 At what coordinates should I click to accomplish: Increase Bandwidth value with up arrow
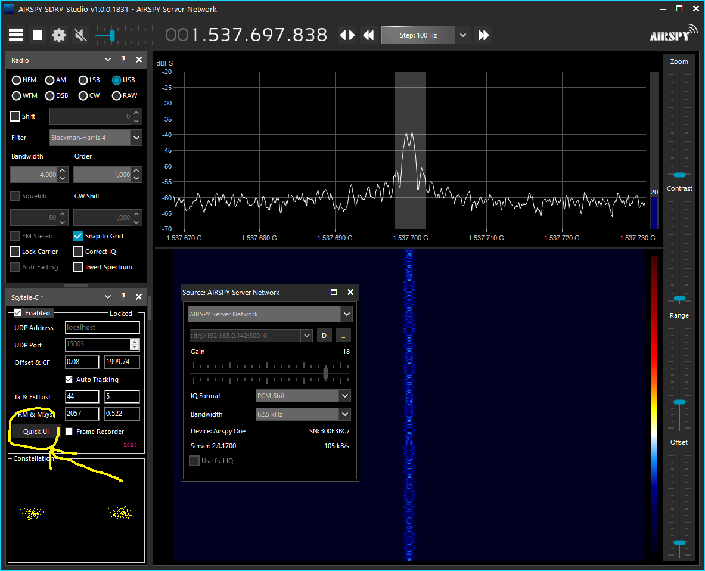point(63,170)
